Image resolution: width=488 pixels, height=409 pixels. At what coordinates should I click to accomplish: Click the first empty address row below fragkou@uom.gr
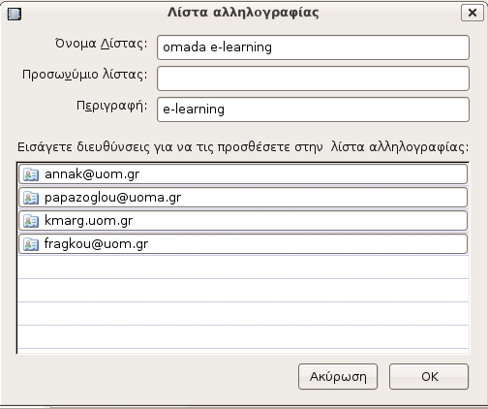(243, 267)
